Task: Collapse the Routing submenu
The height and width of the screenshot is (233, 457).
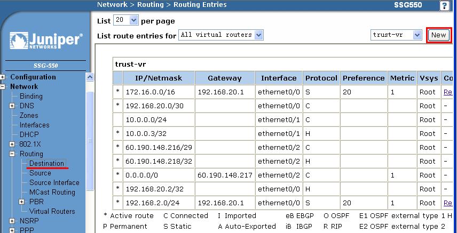Action: coord(12,154)
